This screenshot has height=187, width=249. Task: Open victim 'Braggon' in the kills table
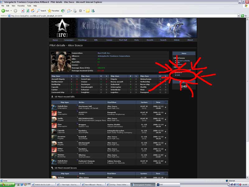(x=82, y=124)
